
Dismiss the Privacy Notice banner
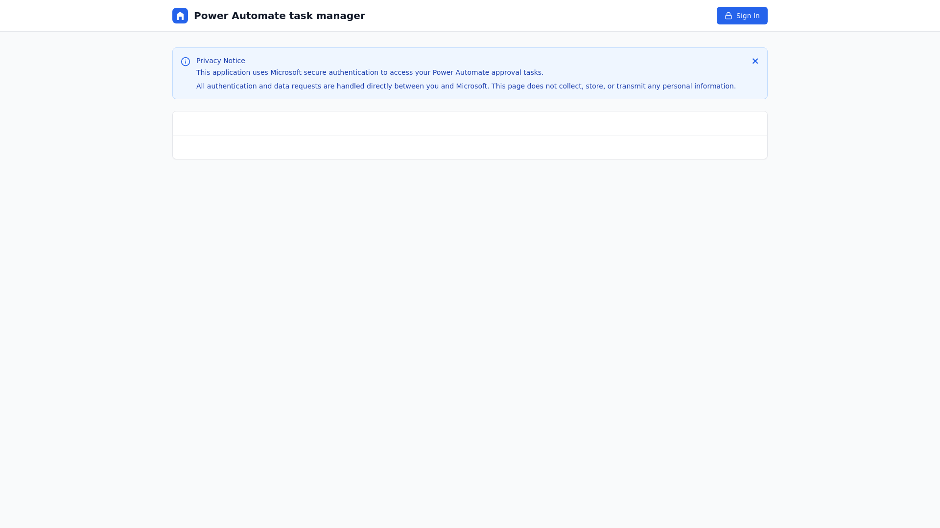tap(755, 61)
